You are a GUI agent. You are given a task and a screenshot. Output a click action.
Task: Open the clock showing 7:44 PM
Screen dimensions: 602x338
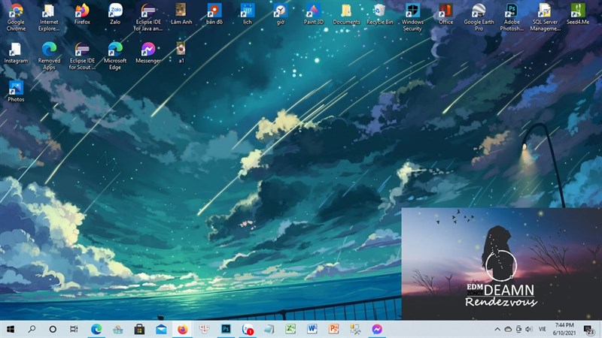(564, 329)
